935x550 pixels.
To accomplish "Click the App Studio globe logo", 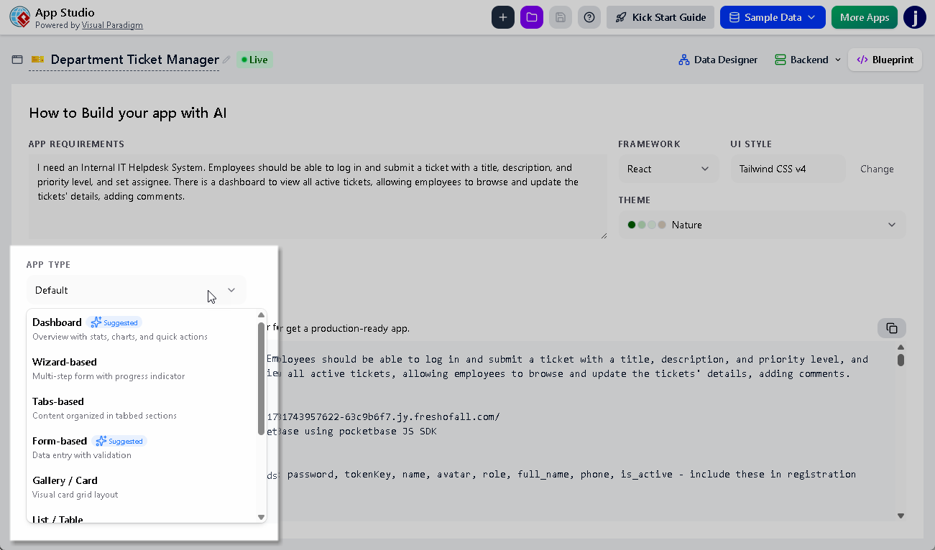I will point(19,17).
